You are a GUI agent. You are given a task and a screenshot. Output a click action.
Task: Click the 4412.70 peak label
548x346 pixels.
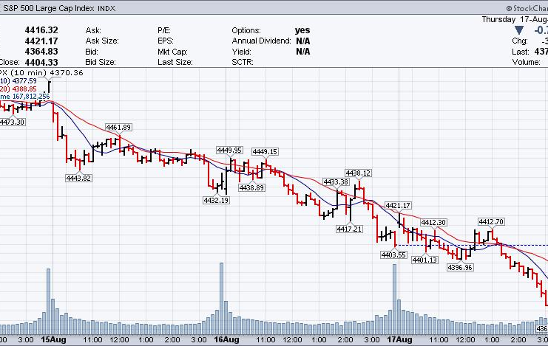pyautogui.click(x=491, y=221)
